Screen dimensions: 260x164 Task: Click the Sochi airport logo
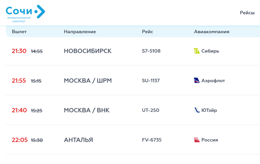tap(25, 13)
